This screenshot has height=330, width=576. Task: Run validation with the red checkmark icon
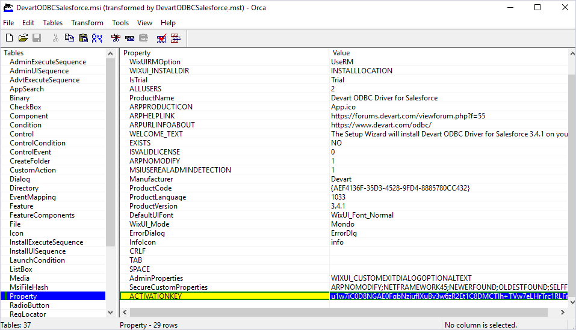coord(161,38)
